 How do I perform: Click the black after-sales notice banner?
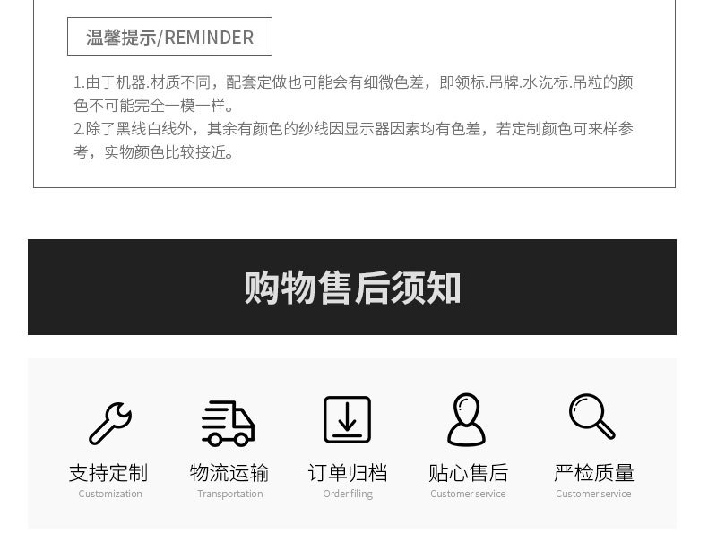click(352, 287)
